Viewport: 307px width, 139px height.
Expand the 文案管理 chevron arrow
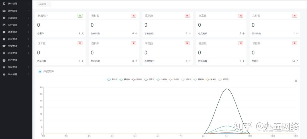29,18
